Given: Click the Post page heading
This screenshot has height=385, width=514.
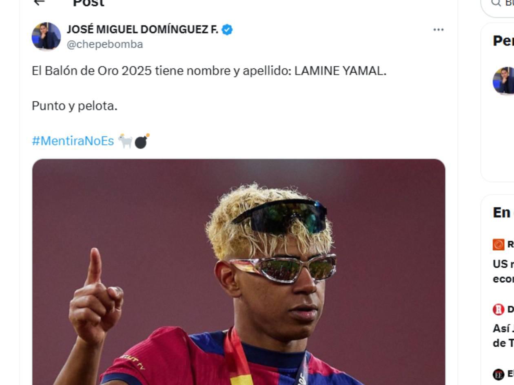Looking at the screenshot, I should (88, 3).
